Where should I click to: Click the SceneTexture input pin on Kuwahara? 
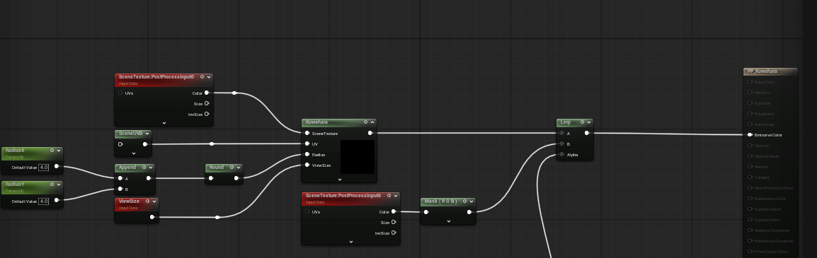tap(307, 133)
